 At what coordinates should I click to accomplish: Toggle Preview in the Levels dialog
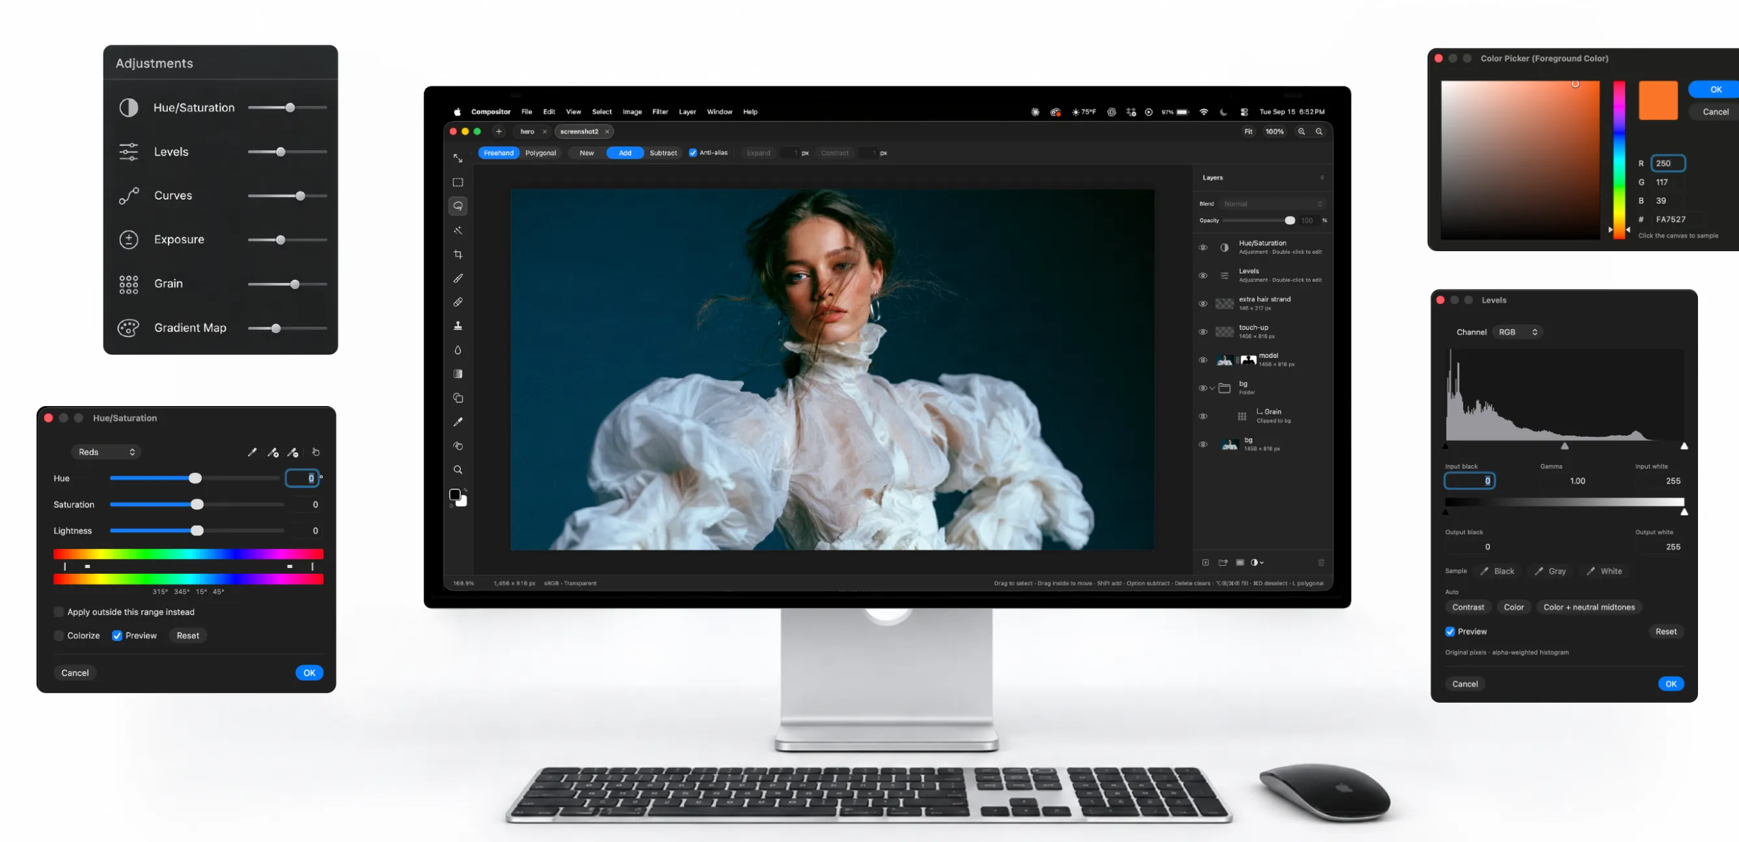tap(1449, 631)
